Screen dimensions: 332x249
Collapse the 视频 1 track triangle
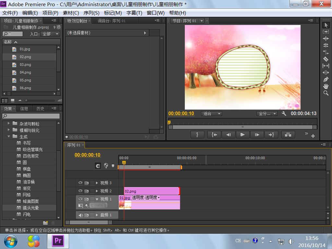[x=97, y=199]
